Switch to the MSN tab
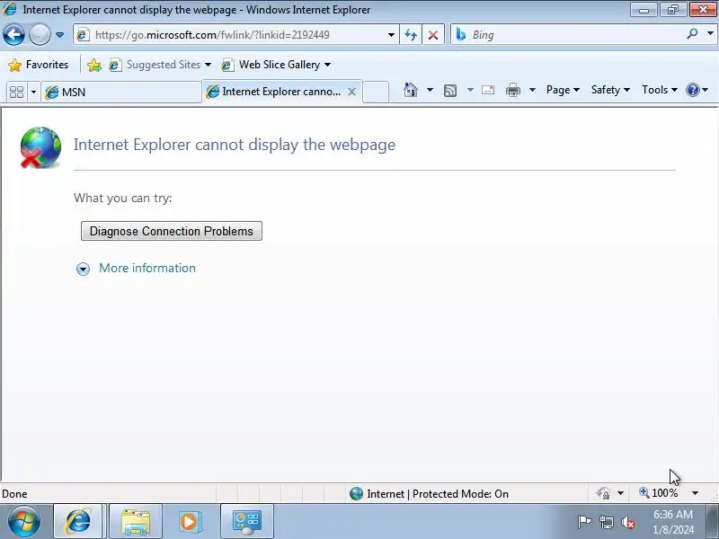Image resolution: width=719 pixels, height=539 pixels. [121, 93]
